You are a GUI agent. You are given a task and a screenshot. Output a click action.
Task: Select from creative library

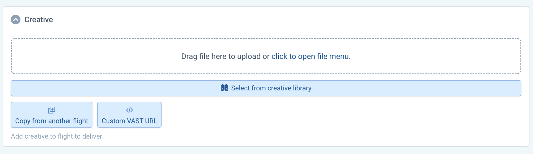[266, 88]
